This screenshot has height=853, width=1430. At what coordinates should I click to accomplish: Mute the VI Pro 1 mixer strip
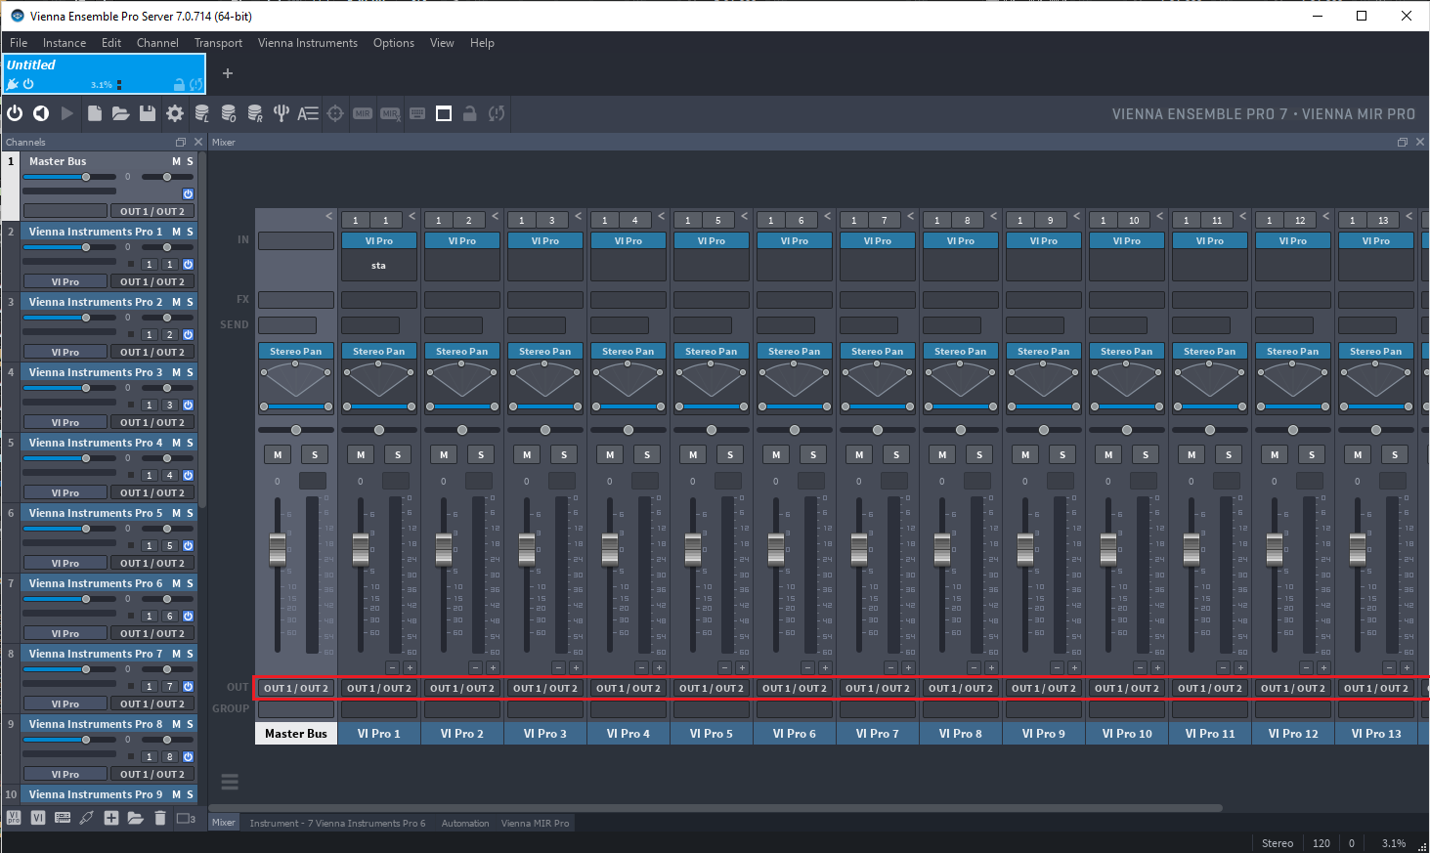[x=361, y=454]
